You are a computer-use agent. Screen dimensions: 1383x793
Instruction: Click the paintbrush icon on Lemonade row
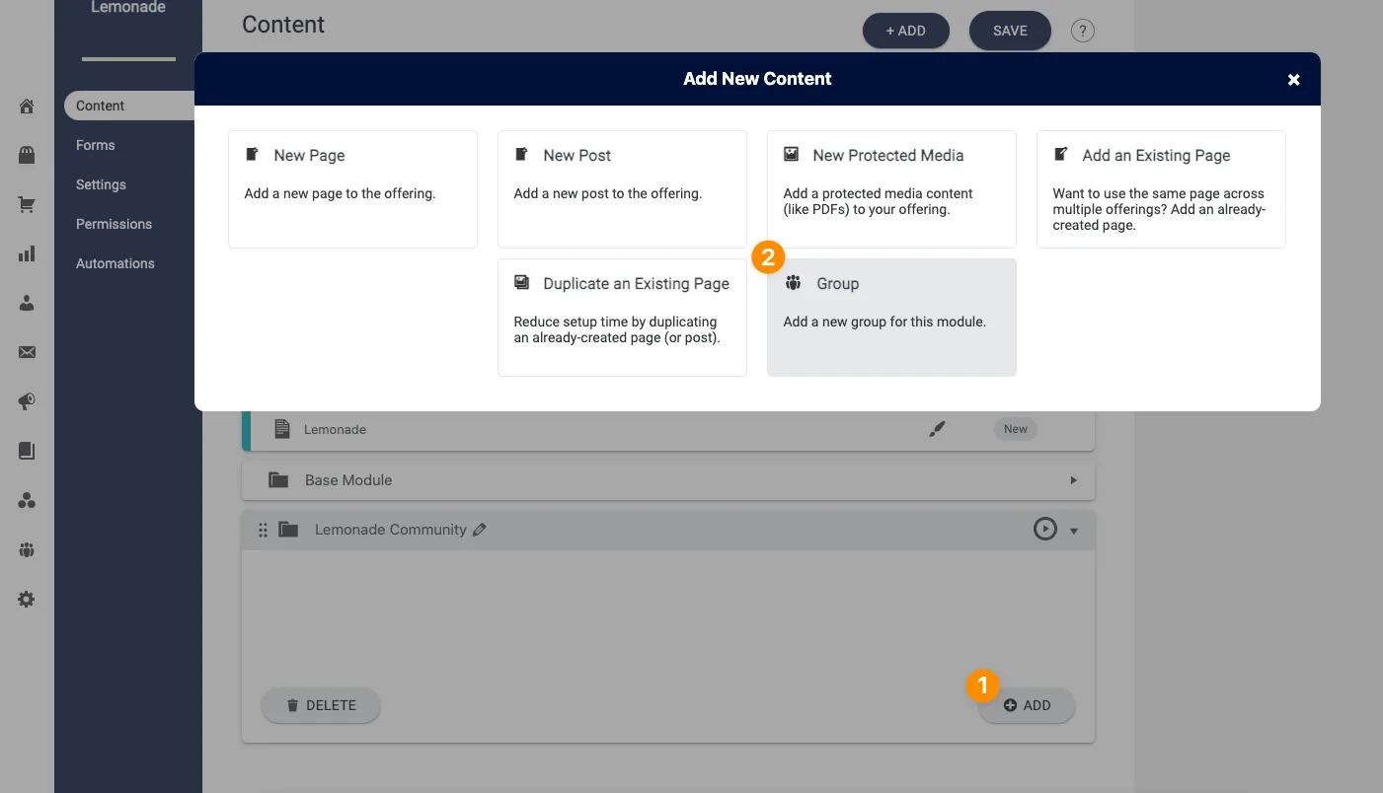937,429
